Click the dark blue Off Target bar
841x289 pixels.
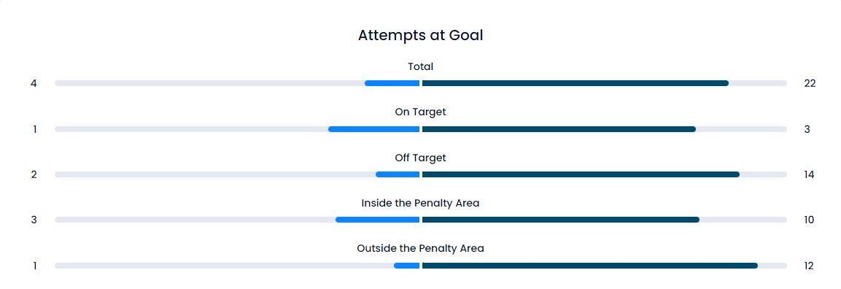coord(581,174)
